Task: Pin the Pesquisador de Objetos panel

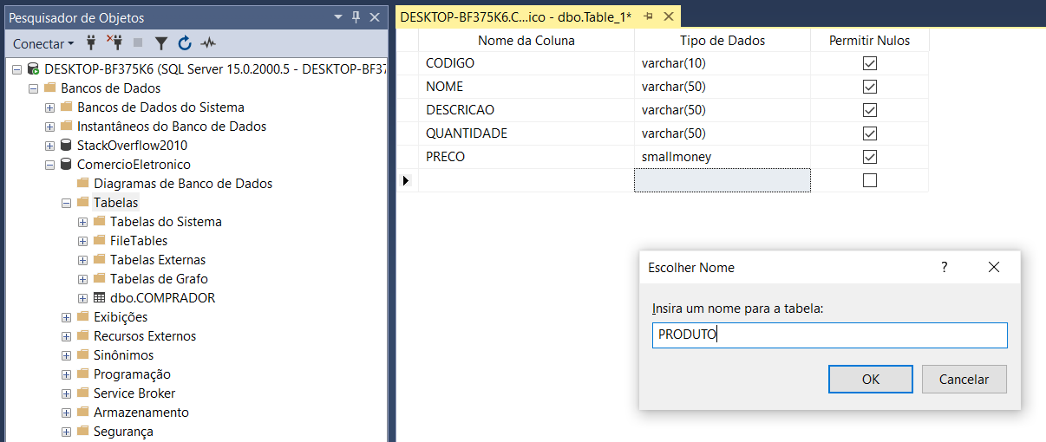Action: pos(356,17)
